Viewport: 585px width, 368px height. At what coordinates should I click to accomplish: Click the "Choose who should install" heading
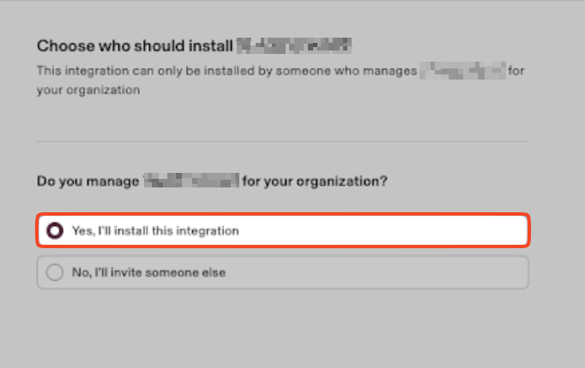coord(134,45)
